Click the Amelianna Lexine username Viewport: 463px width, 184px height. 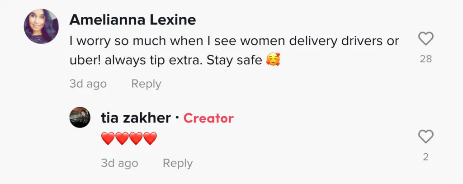[132, 20]
